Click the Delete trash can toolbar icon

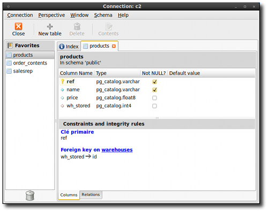coord(77,26)
